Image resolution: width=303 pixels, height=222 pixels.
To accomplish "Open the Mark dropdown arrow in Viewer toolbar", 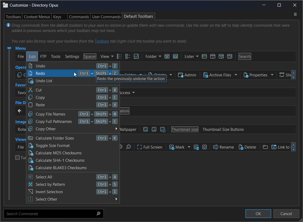I will click(x=189, y=147).
